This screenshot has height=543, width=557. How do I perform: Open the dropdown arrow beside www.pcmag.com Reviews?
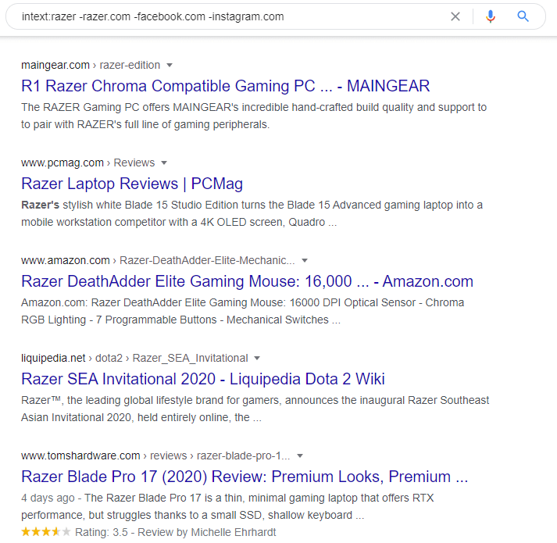[x=164, y=163]
